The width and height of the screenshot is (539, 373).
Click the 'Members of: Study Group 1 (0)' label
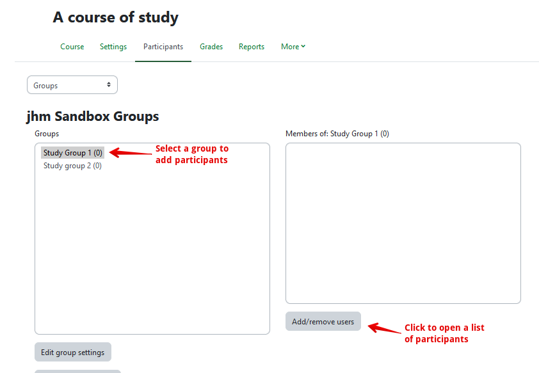(337, 134)
